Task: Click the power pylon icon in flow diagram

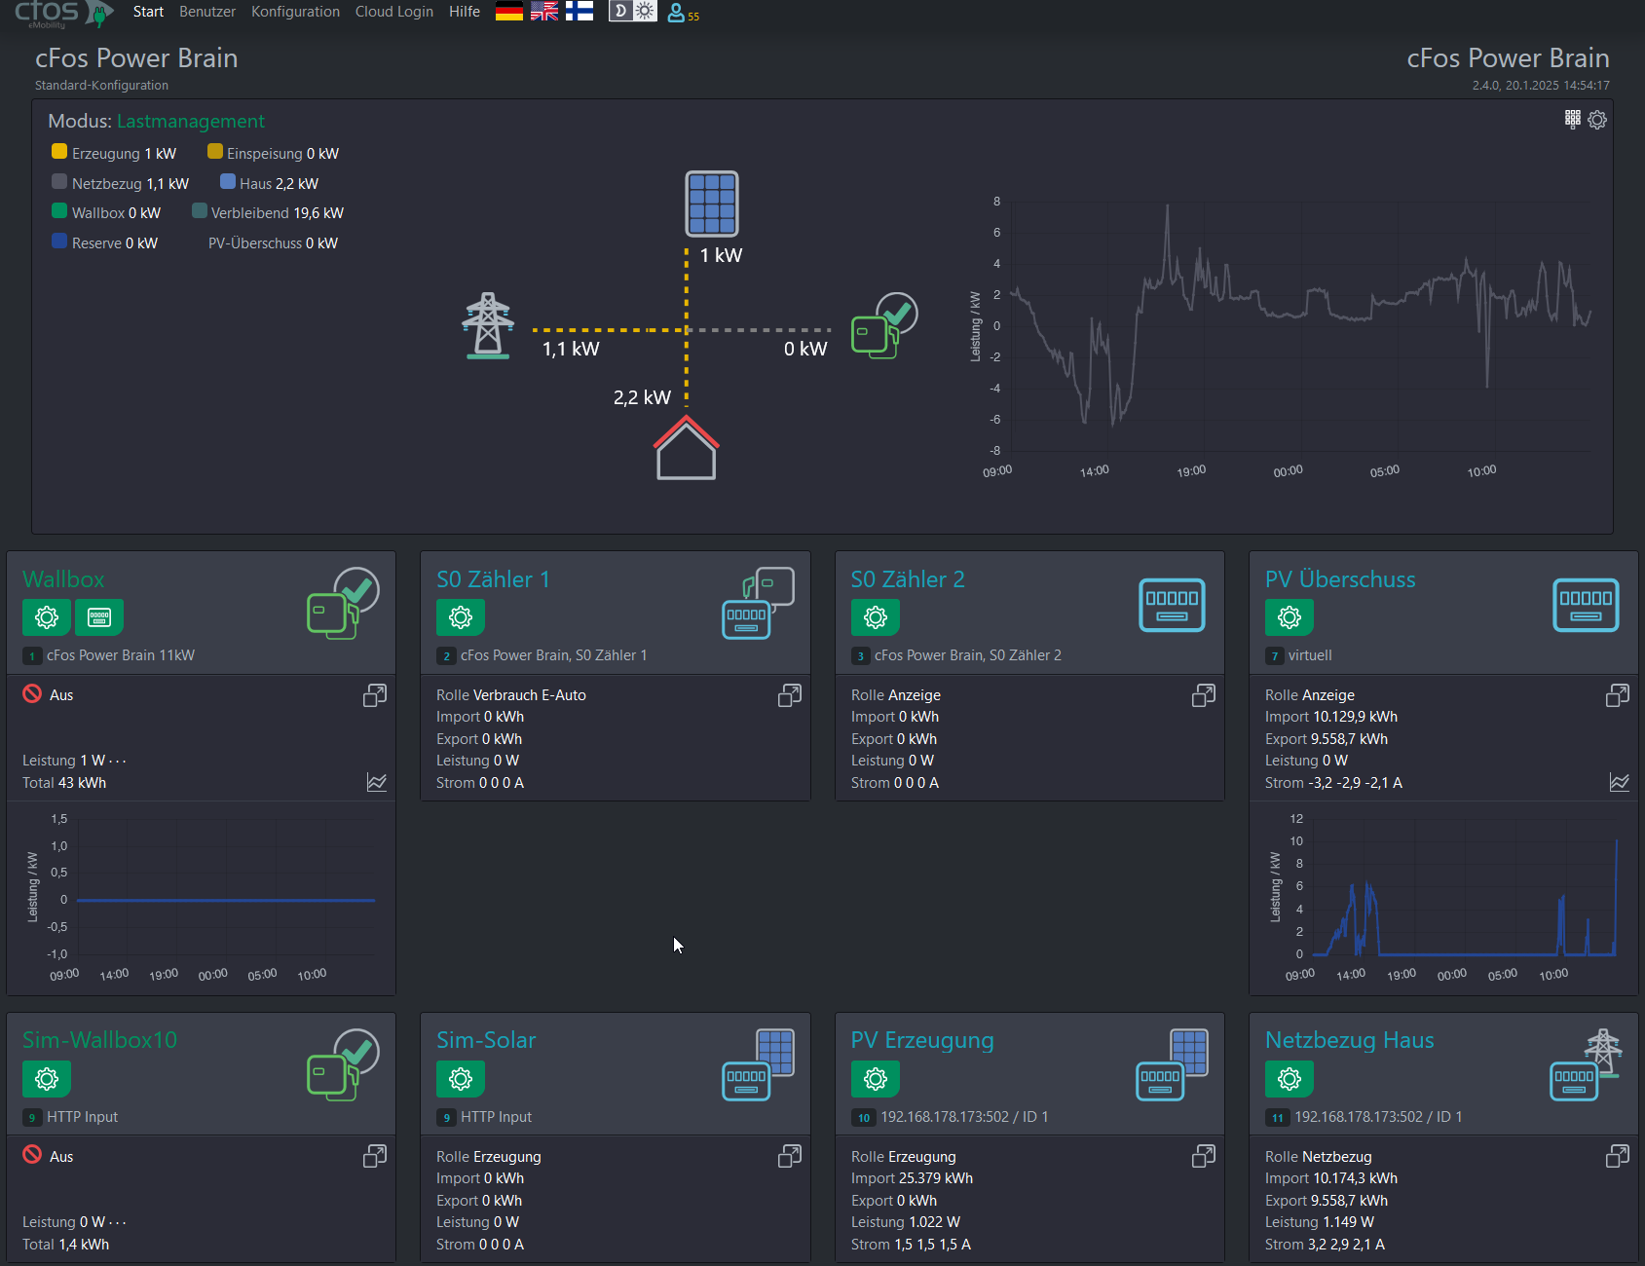Action: coord(488,325)
